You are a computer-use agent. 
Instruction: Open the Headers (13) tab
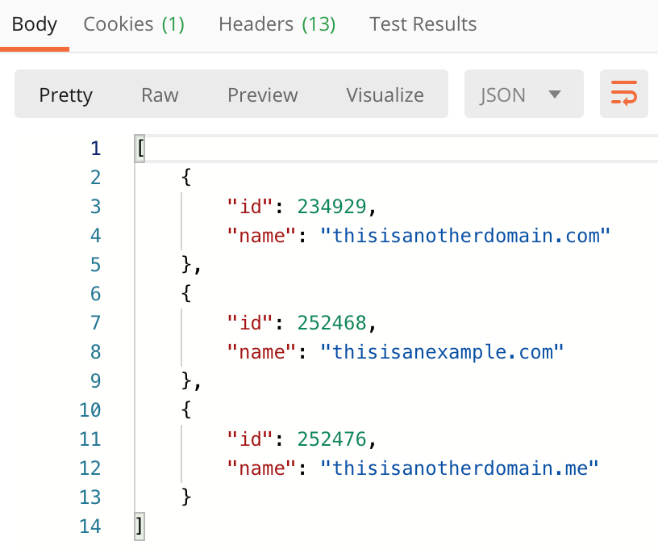click(x=277, y=24)
